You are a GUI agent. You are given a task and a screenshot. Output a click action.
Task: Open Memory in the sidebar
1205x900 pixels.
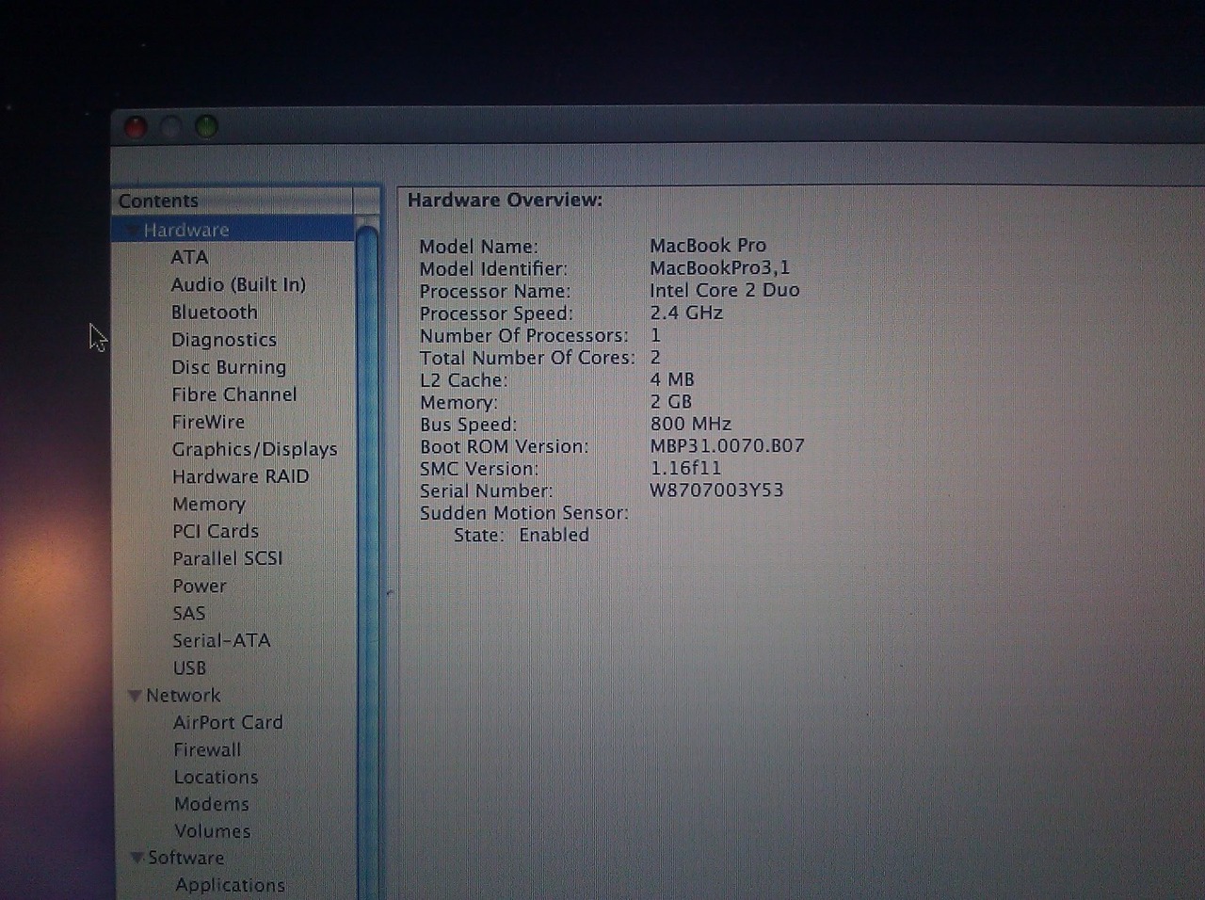(x=209, y=505)
